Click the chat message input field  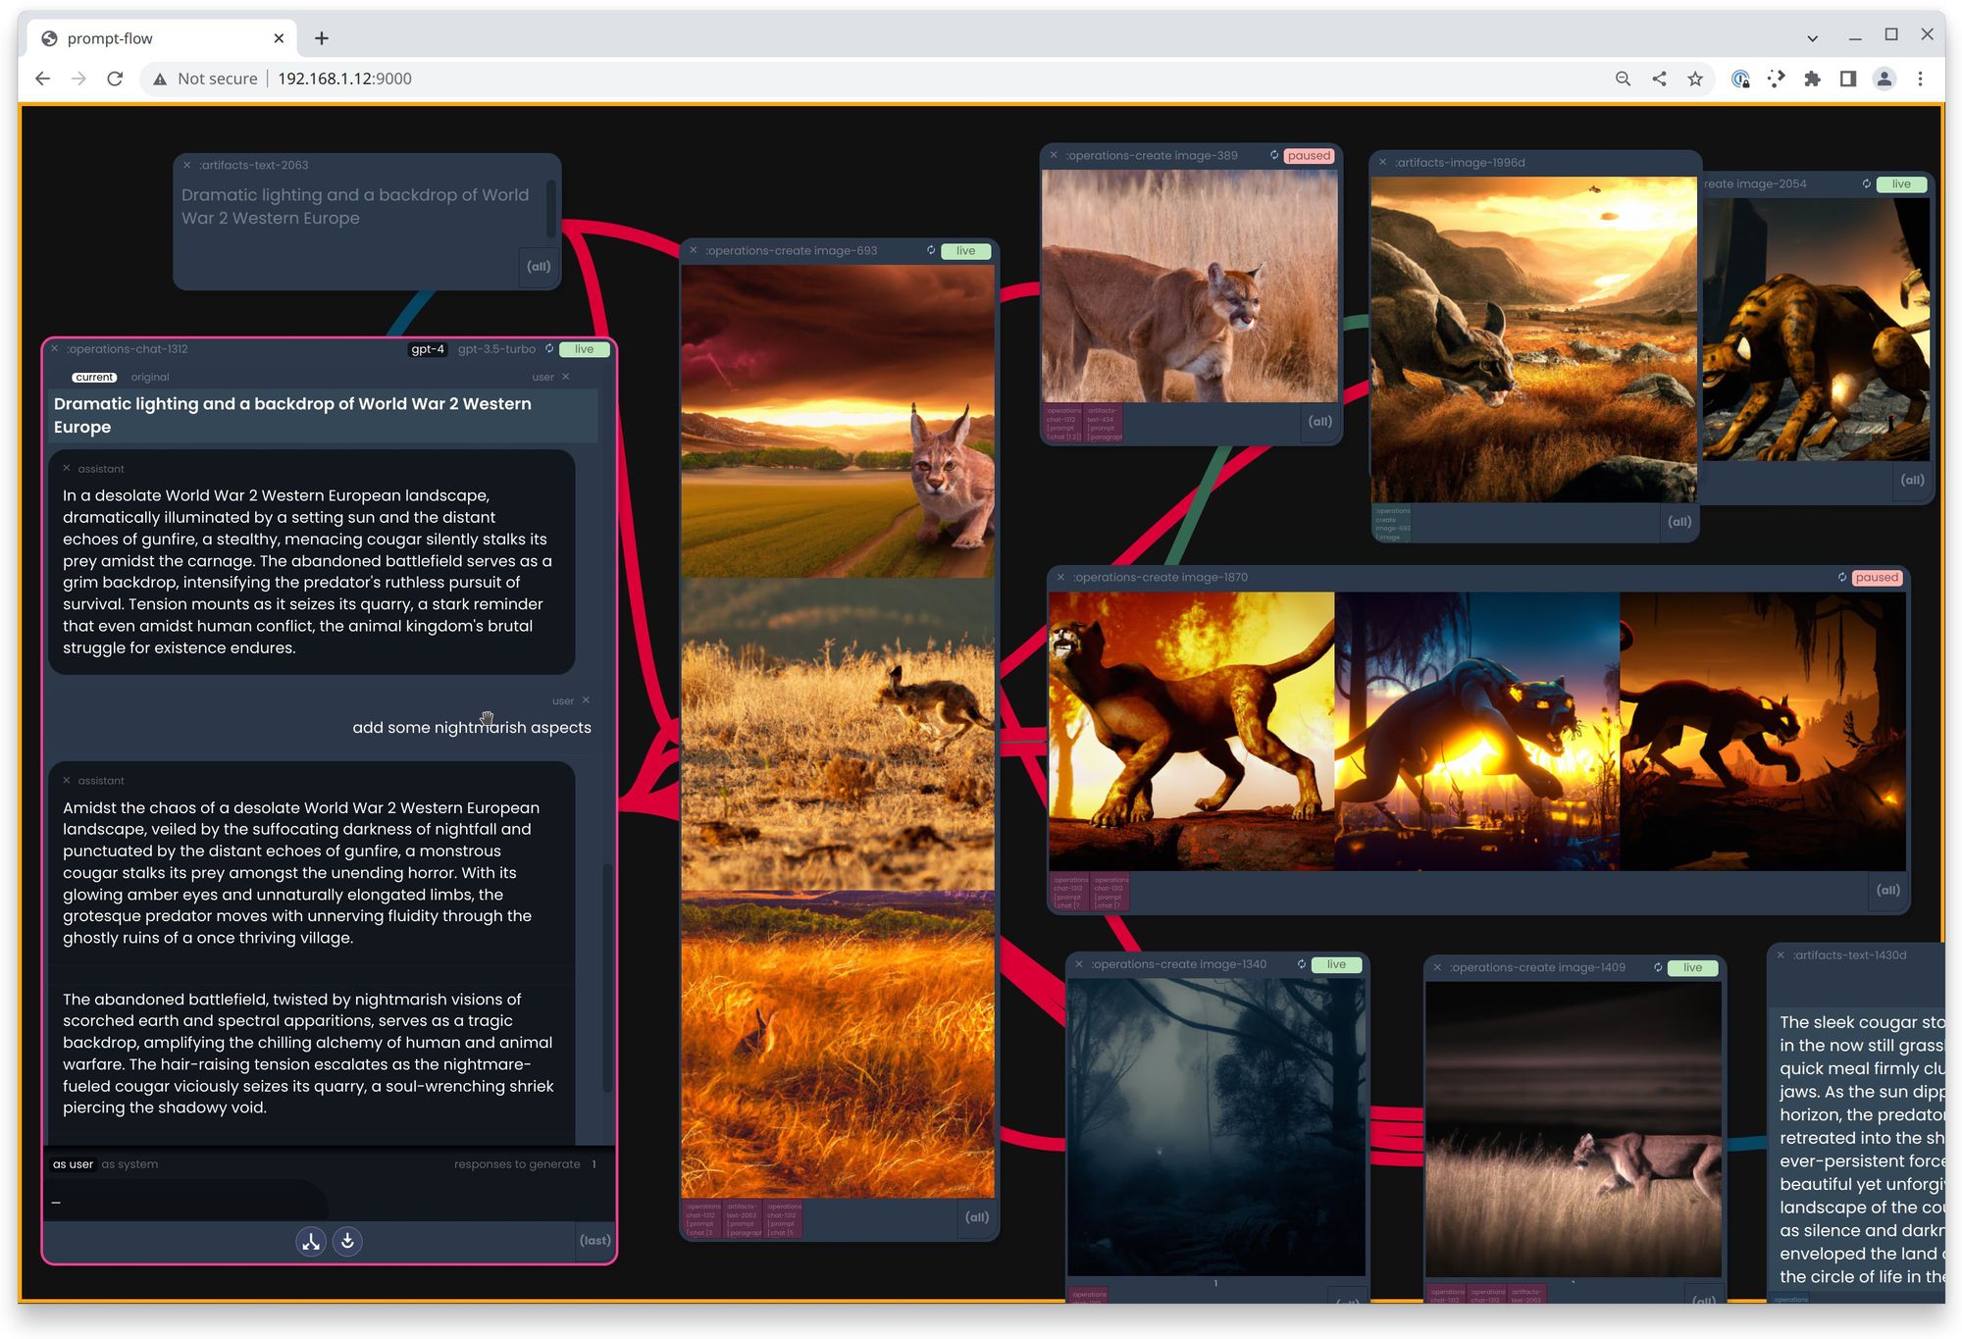186,1202
